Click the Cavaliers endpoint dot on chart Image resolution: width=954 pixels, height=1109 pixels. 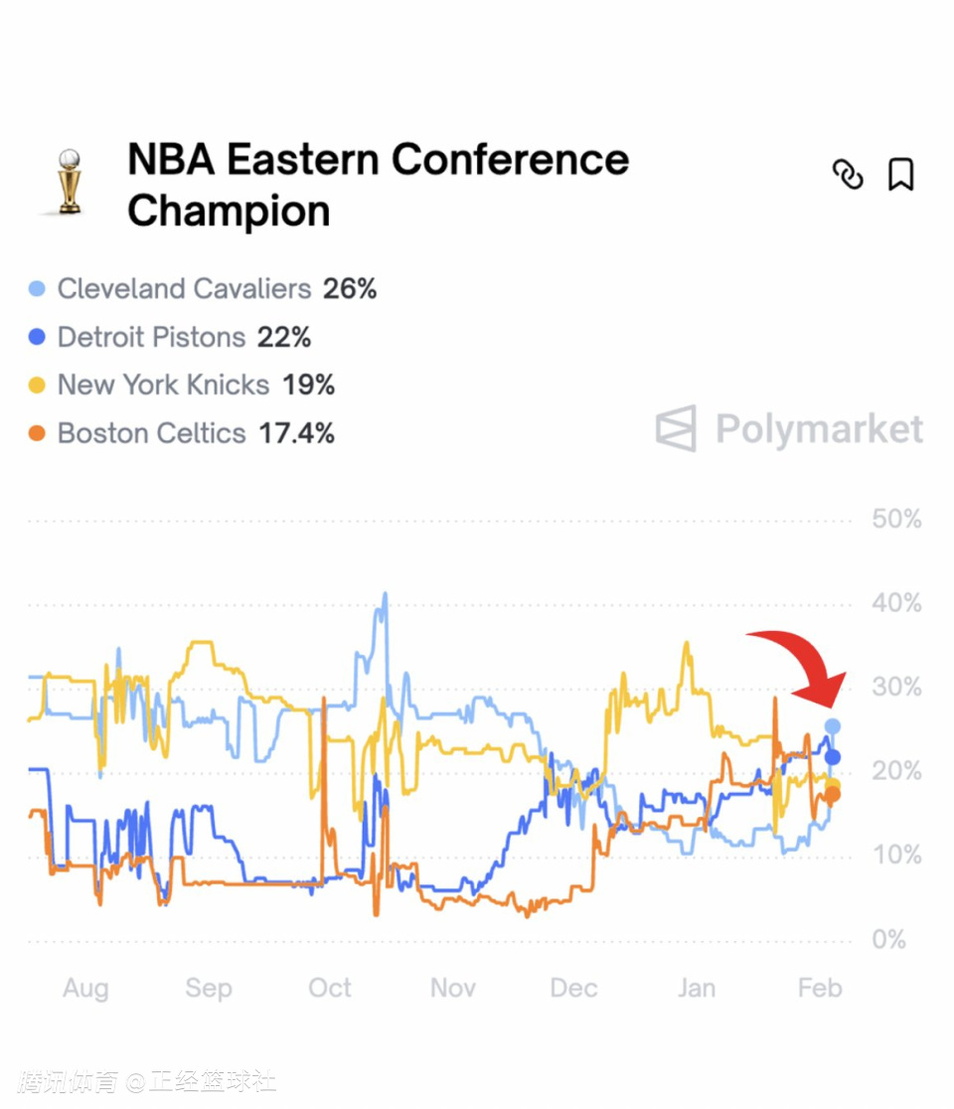coord(833,726)
